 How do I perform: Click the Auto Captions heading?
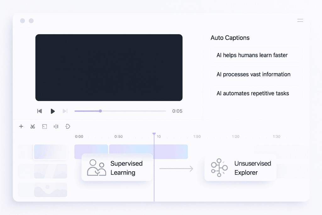230,38
